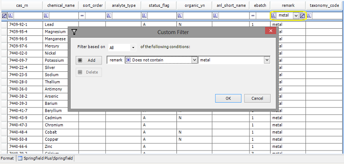Click filter operator icon in status_flag filter cell

click(144, 16)
